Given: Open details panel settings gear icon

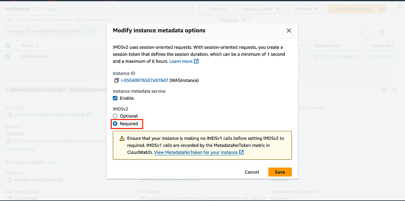Looking at the screenshot, I should (x=383, y=90).
